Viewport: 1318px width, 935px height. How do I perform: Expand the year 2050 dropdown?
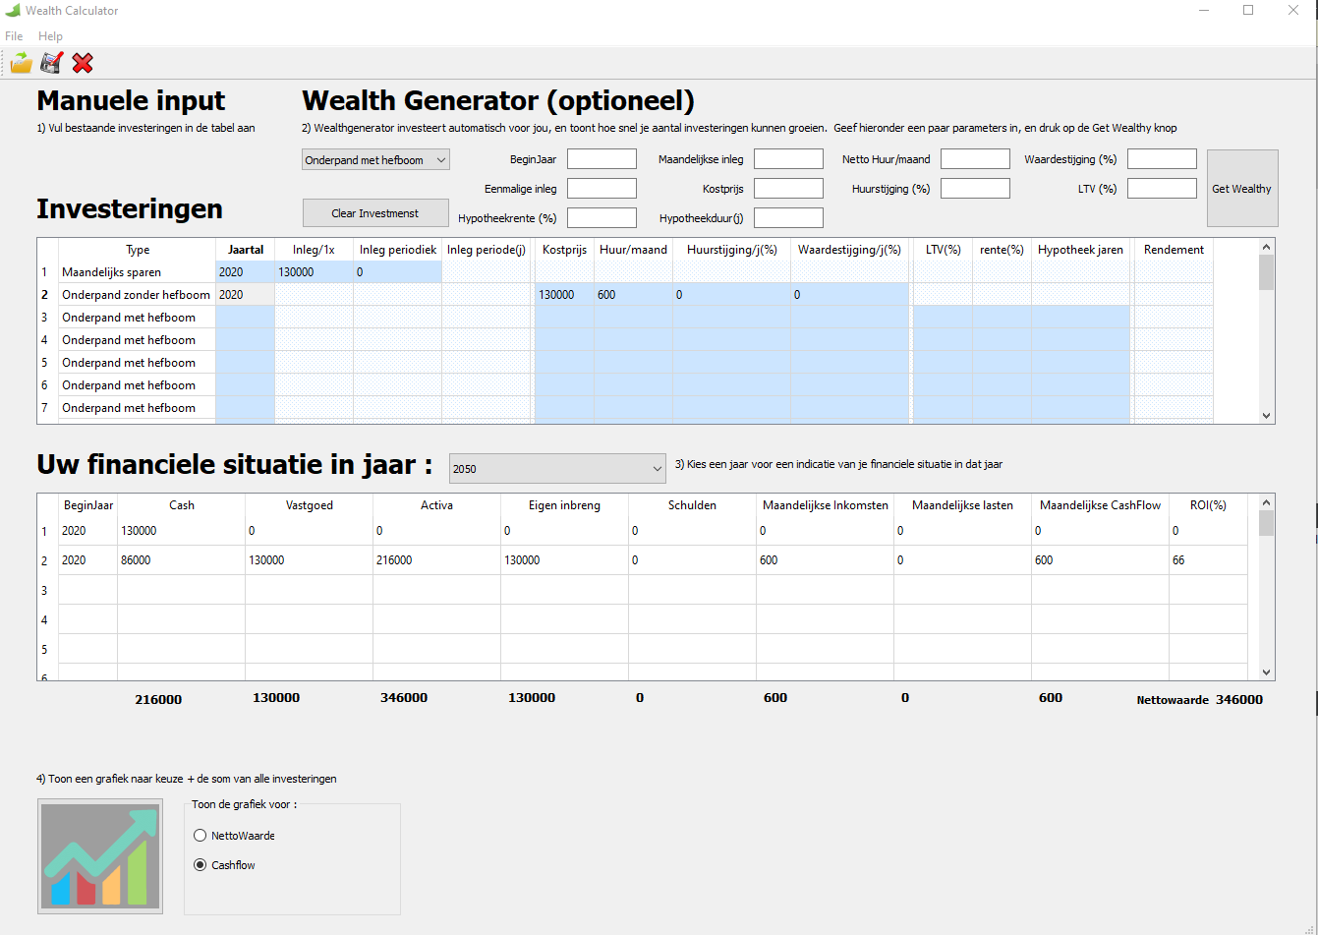click(x=557, y=469)
